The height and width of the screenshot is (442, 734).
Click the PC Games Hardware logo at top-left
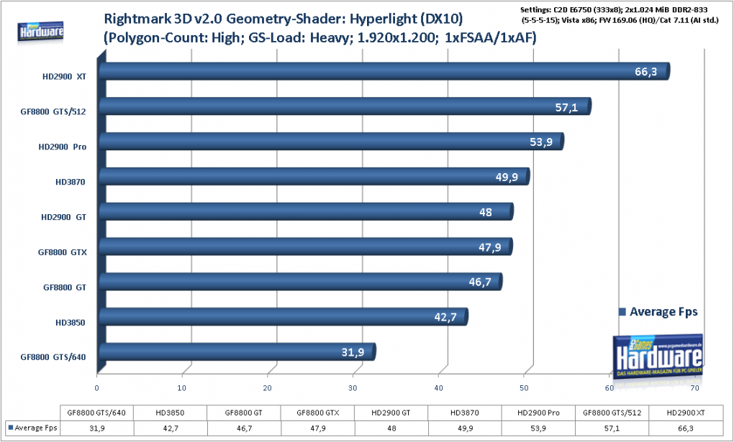coord(41,32)
